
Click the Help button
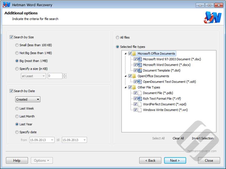(17, 160)
